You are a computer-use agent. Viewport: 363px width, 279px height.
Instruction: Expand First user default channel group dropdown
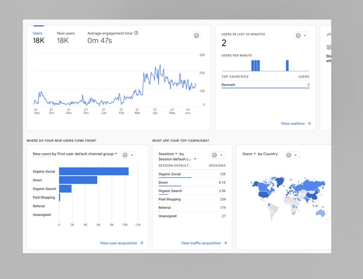coord(116,153)
